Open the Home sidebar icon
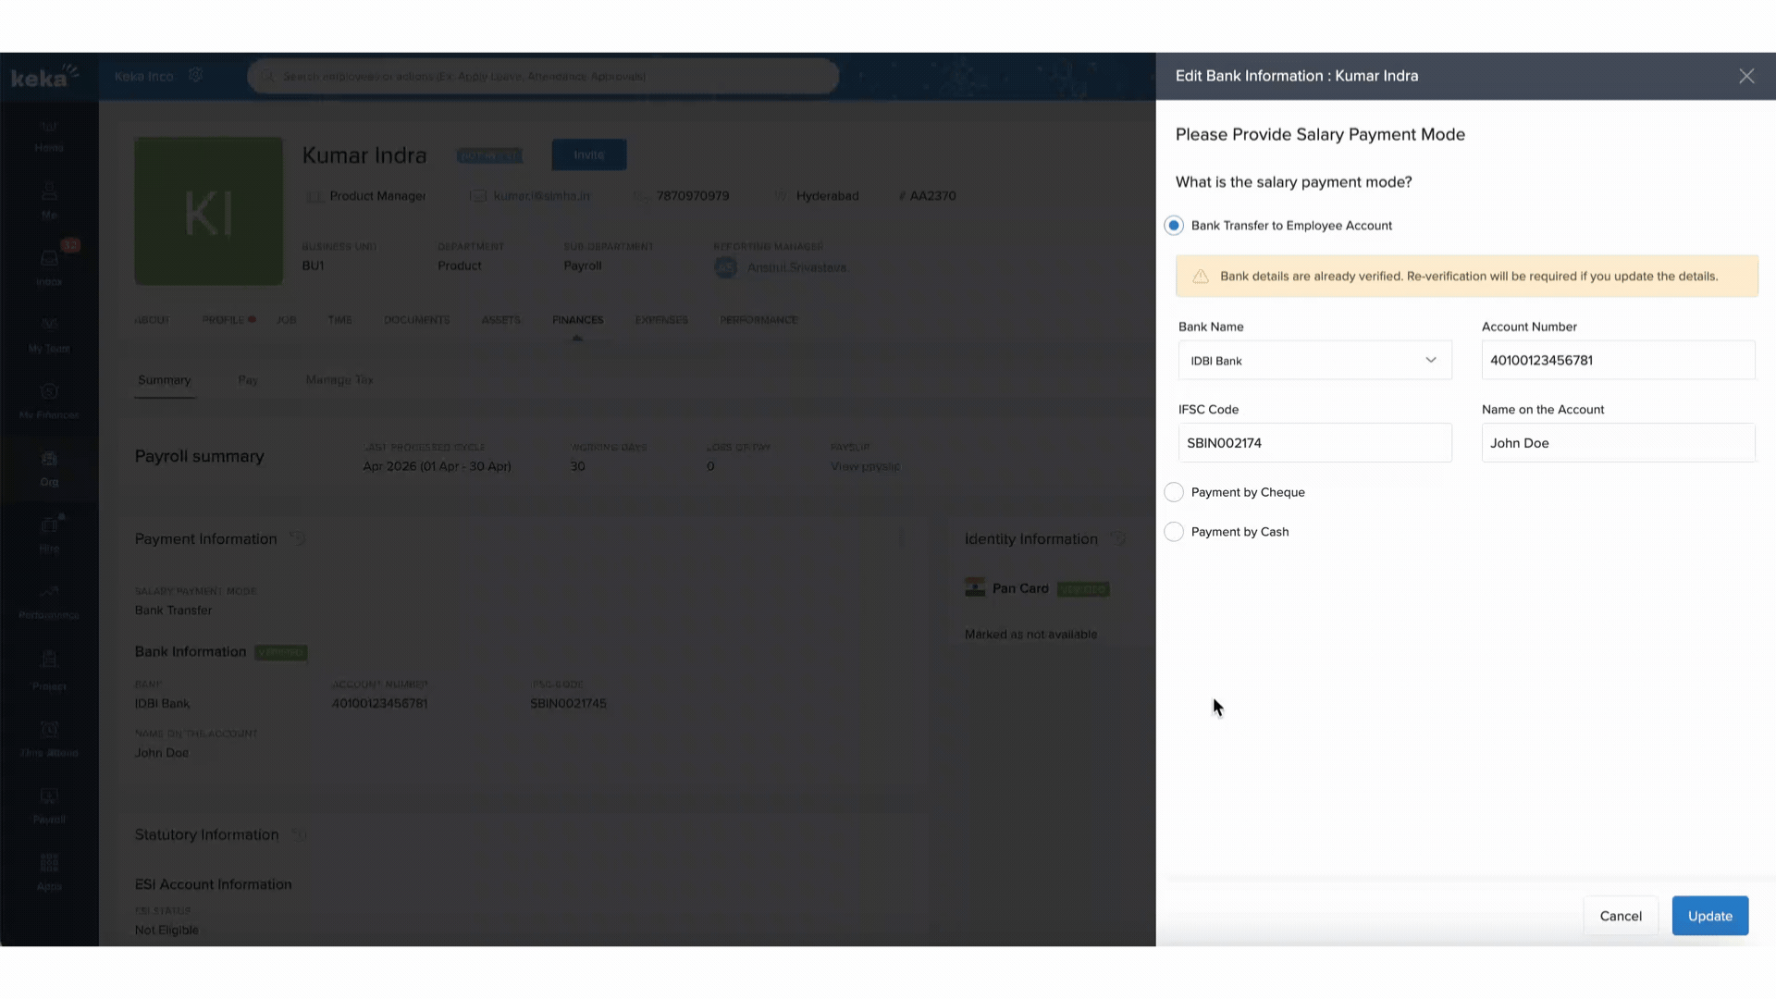1776x999 pixels. pyautogui.click(x=49, y=135)
